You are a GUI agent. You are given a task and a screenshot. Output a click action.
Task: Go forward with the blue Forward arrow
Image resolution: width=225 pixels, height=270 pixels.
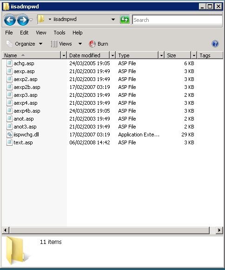click(x=23, y=20)
